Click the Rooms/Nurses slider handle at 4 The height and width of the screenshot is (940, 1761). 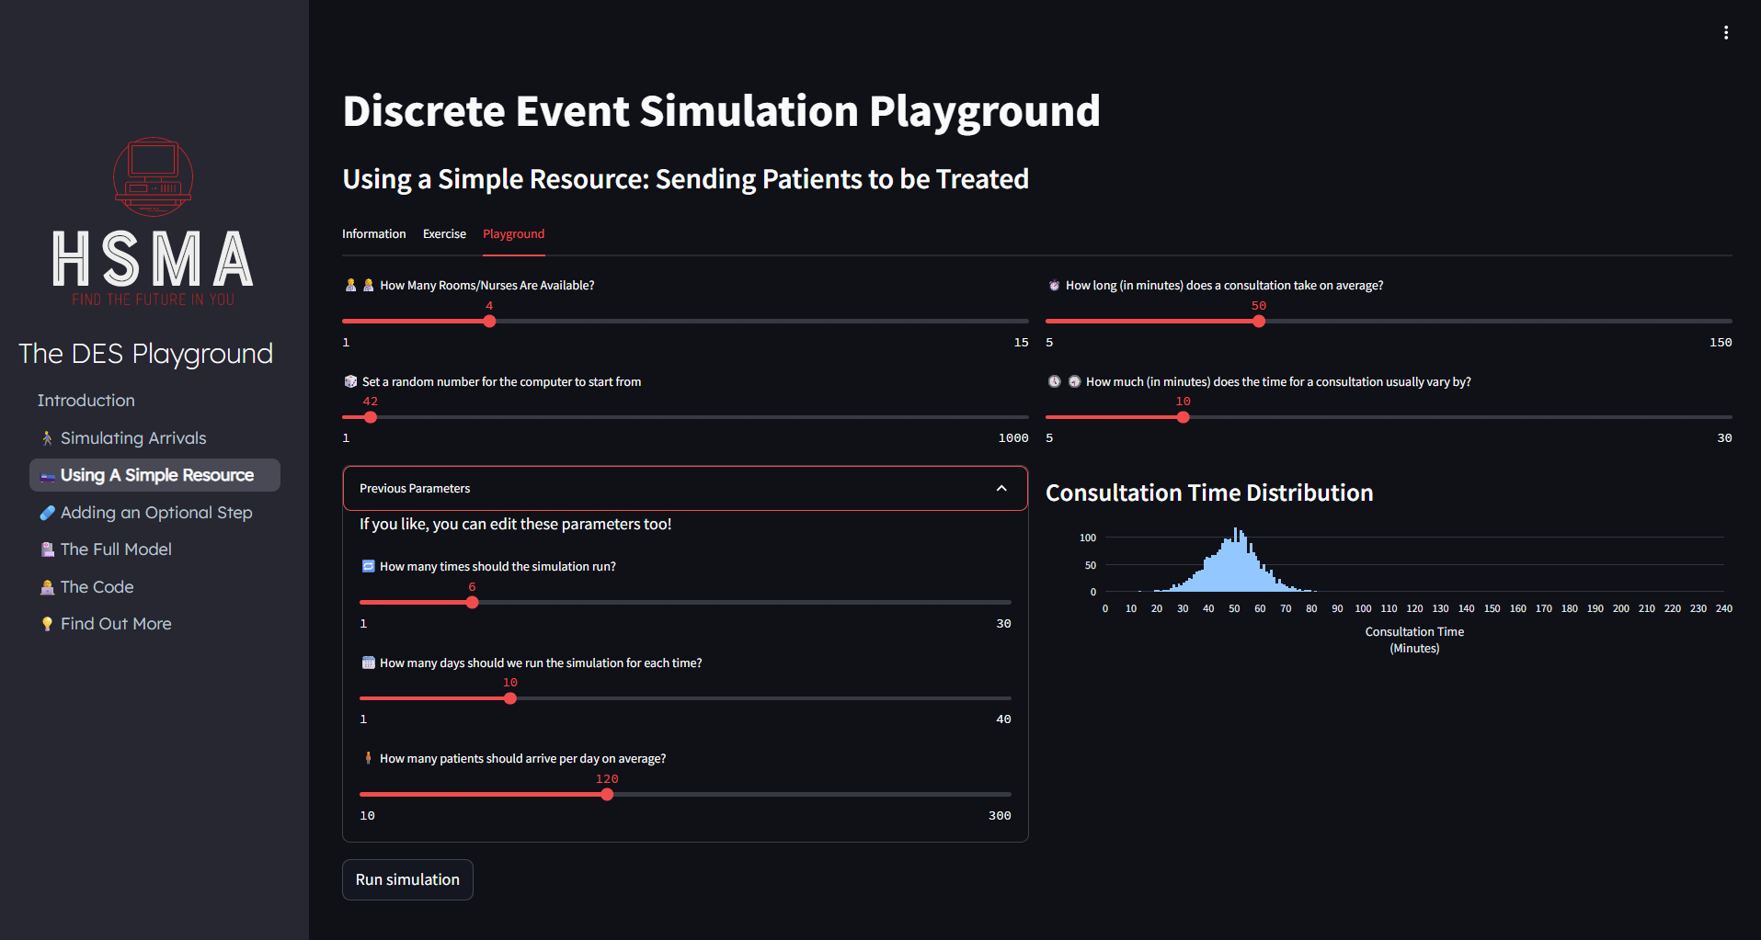pyautogui.click(x=489, y=321)
